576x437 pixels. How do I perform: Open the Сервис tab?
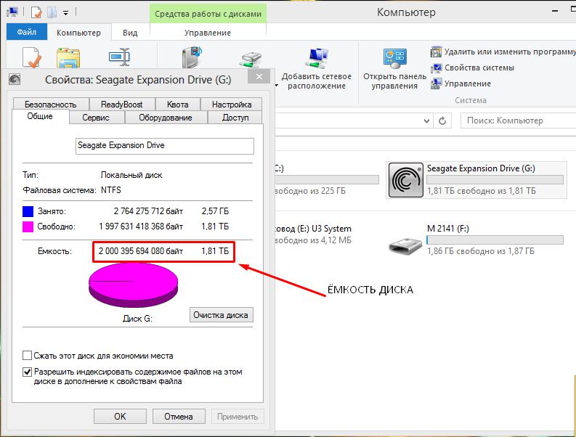[96, 118]
